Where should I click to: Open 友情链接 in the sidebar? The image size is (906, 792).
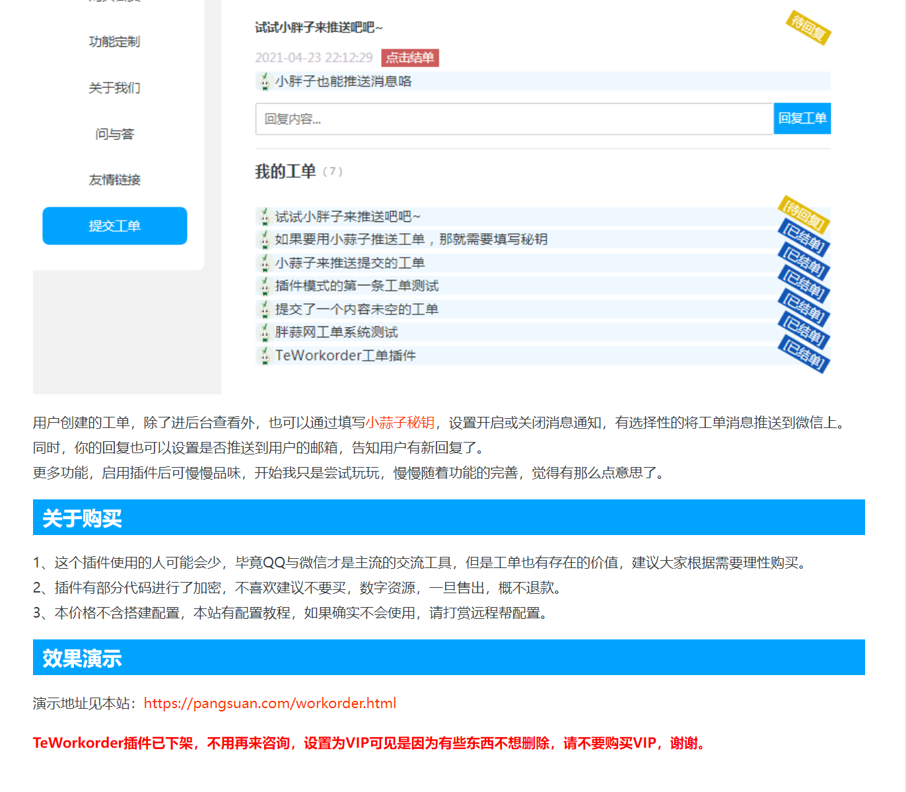[x=114, y=180]
